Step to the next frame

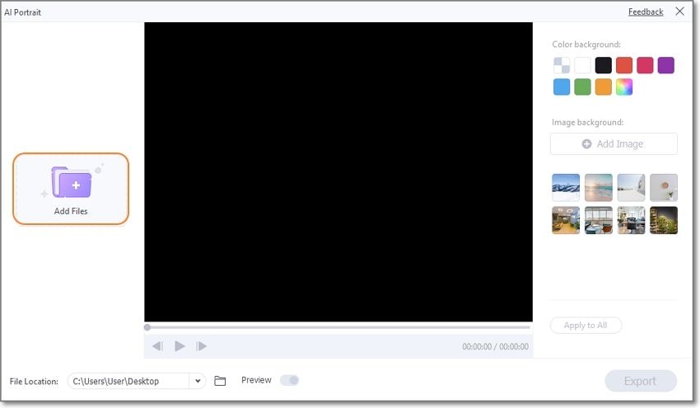click(x=201, y=346)
